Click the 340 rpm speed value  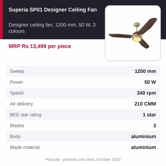coord(146,93)
